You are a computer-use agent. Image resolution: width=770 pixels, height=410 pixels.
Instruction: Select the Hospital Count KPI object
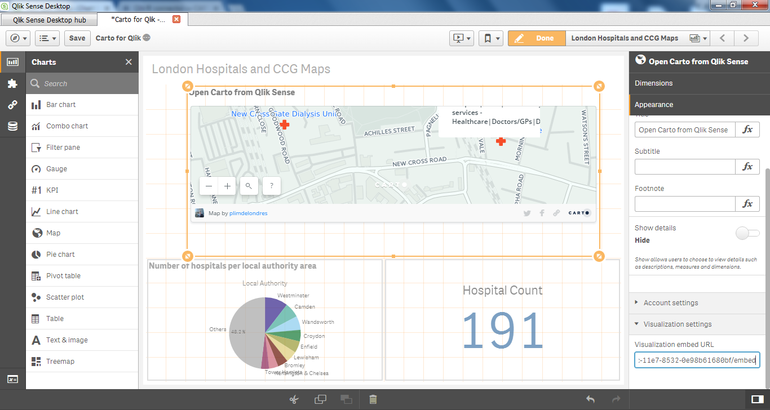click(x=502, y=319)
